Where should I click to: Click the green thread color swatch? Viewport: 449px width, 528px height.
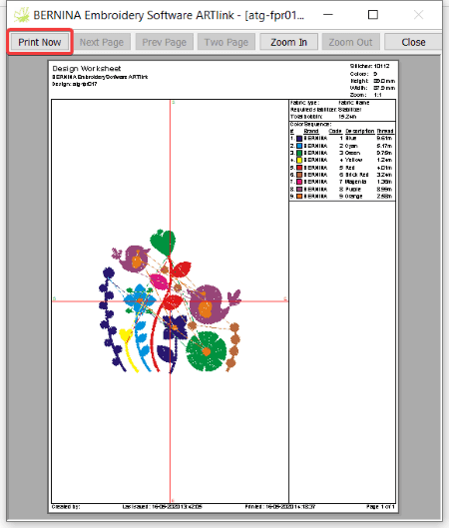coord(299,153)
